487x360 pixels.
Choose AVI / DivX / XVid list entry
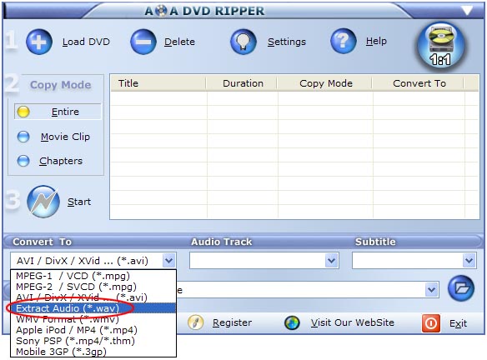(x=93, y=297)
